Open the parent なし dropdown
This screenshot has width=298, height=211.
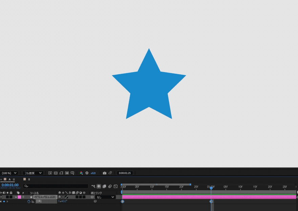[x=105, y=197]
